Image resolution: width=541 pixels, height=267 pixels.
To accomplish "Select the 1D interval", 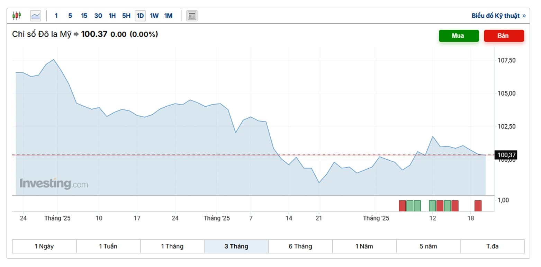I will pyautogui.click(x=140, y=15).
